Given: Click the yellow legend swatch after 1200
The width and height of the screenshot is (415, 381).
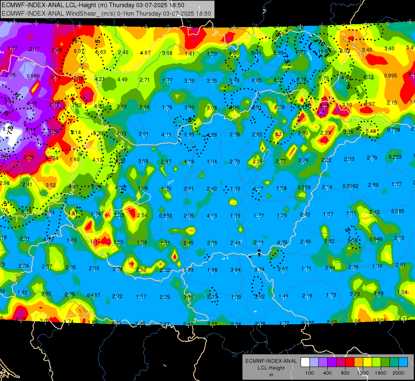Looking at the screenshot, I should (x=368, y=362).
